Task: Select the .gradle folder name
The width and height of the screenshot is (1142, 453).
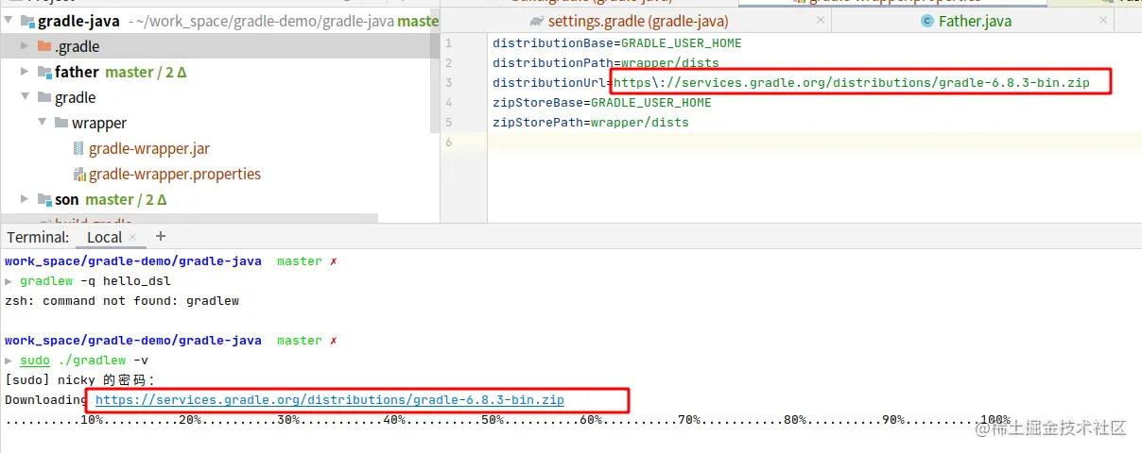Action: (x=78, y=46)
